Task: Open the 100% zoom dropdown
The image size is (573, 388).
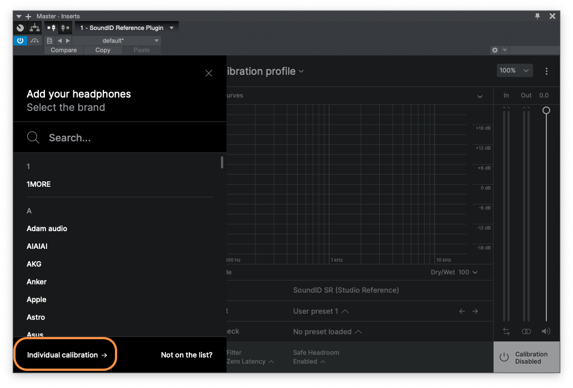Action: (515, 70)
